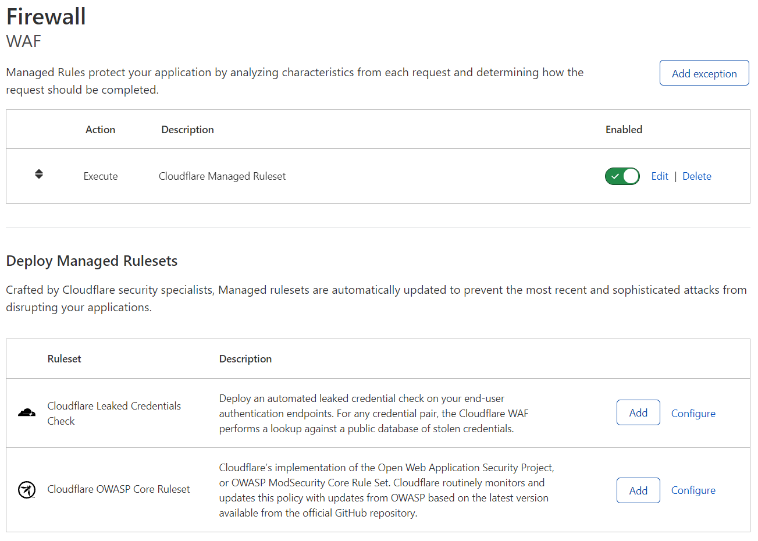This screenshot has height=541, width=758.
Task: Add the Cloudflare Leaked Credentials Check ruleset
Action: coord(638,412)
